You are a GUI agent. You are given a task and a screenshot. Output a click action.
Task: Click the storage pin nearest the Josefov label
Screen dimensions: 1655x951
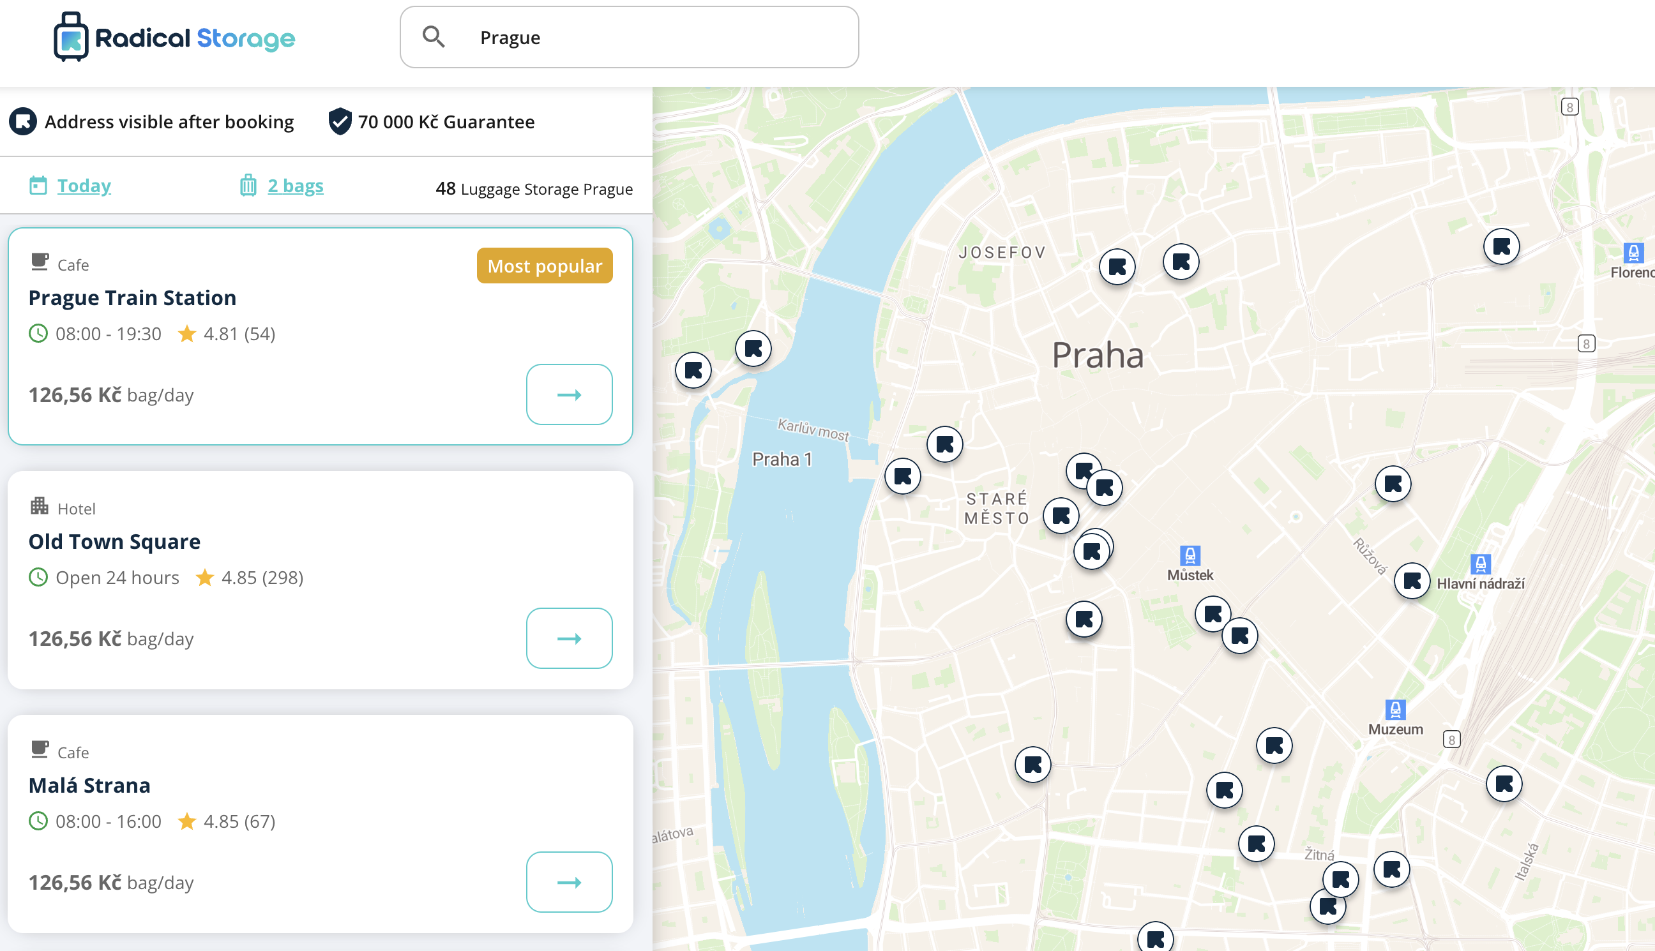1117,267
